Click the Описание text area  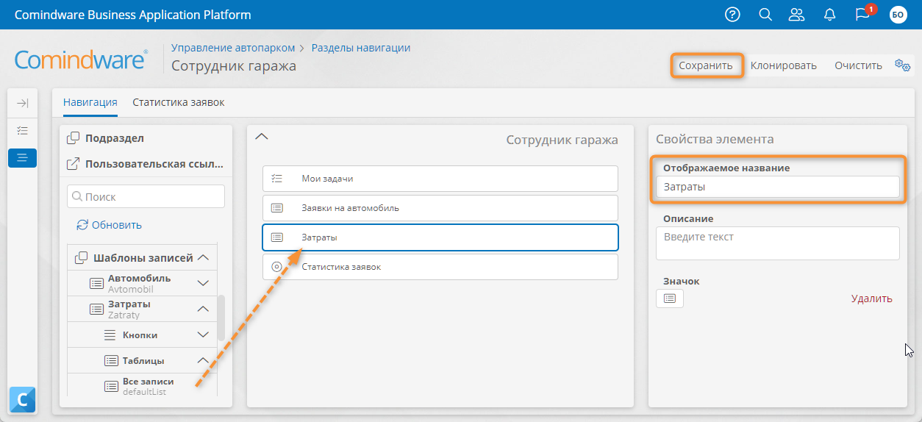778,243
